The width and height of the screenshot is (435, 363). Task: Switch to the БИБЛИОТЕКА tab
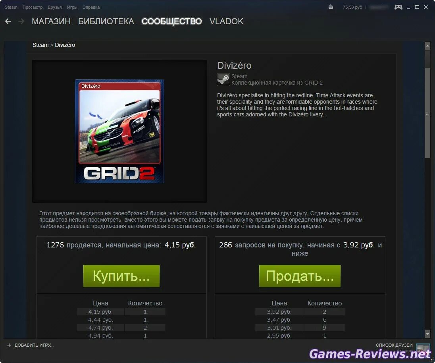[106, 21]
